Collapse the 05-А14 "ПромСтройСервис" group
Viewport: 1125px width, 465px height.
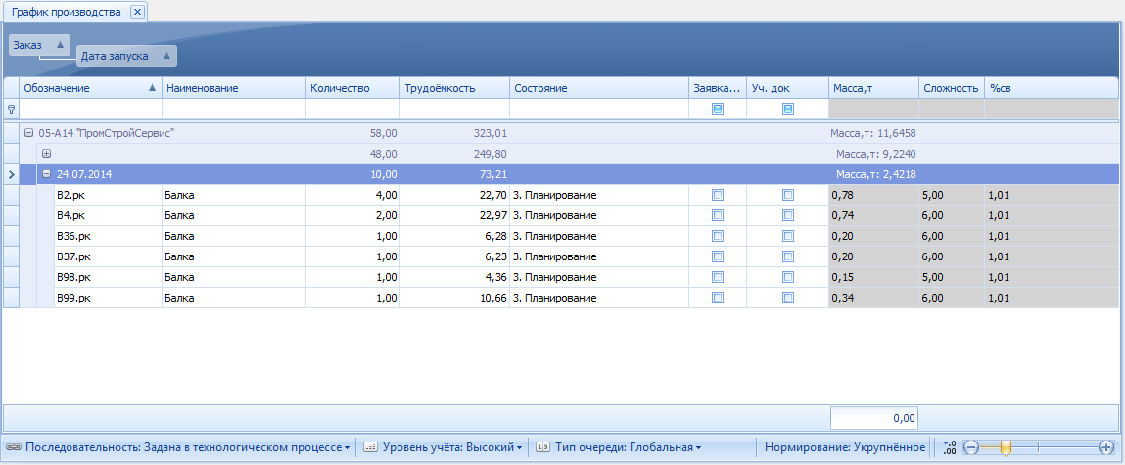pyautogui.click(x=28, y=133)
